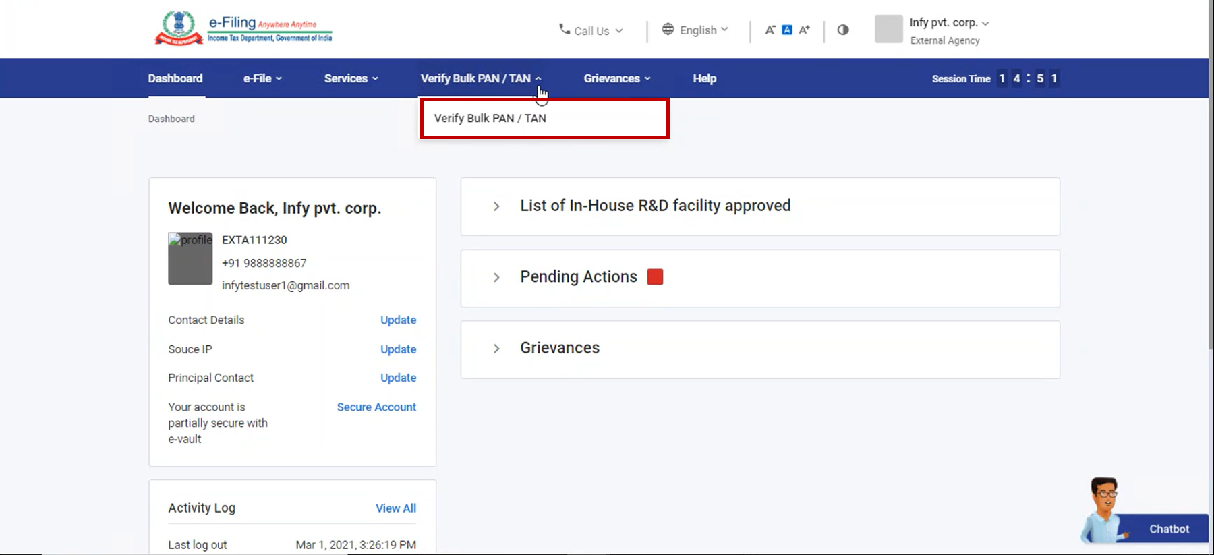Click the user avatar in header
Viewport: 1214px width, 555px height.
click(888, 29)
